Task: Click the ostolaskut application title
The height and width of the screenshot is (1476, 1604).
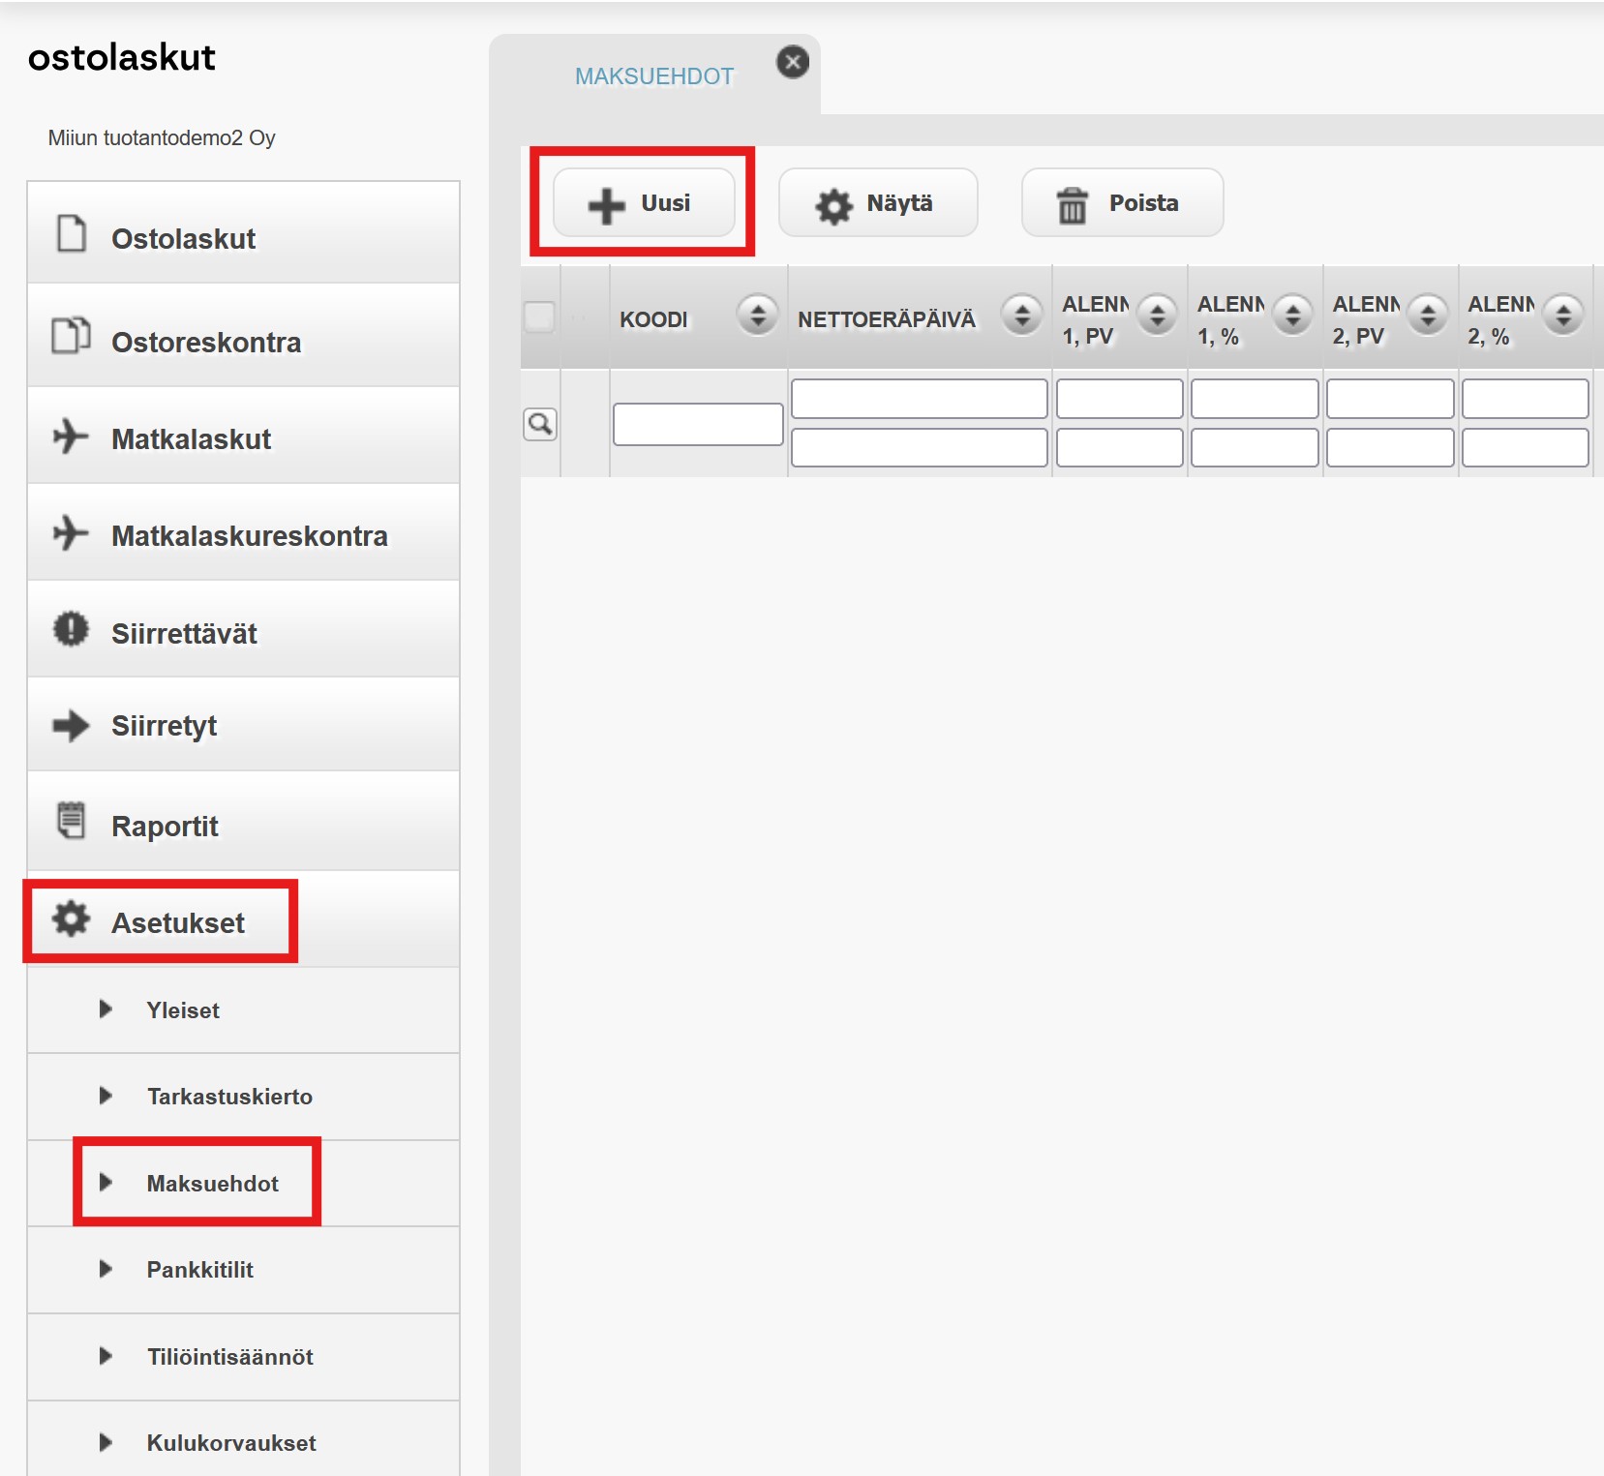Action: (121, 57)
